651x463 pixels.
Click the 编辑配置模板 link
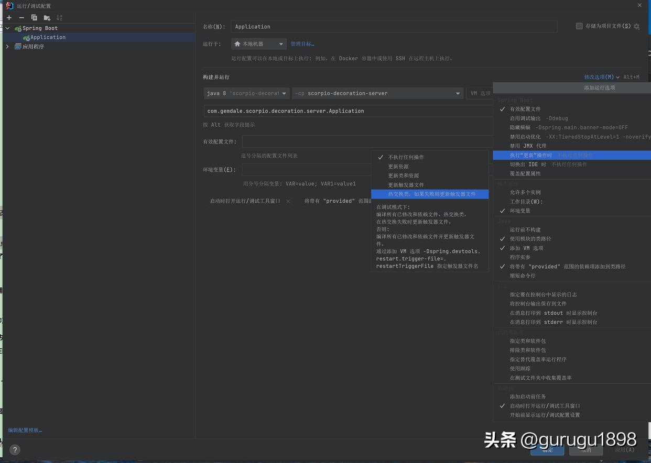(24, 429)
